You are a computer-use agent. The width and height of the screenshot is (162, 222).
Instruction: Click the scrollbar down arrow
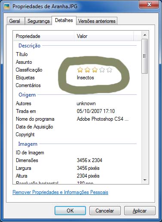tap(145, 180)
